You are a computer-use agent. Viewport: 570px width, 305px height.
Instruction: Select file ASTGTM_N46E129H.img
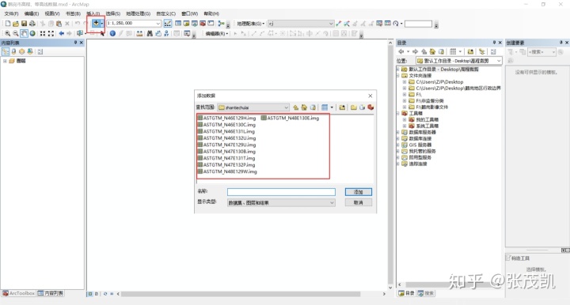[x=227, y=119]
